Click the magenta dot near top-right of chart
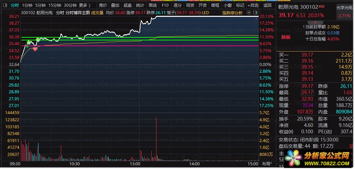The height and width of the screenshot is (169, 355). [x=256, y=19]
